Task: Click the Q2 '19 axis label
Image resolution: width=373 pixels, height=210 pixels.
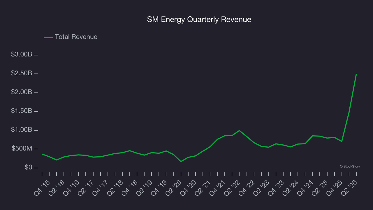Action: [x=145, y=188]
